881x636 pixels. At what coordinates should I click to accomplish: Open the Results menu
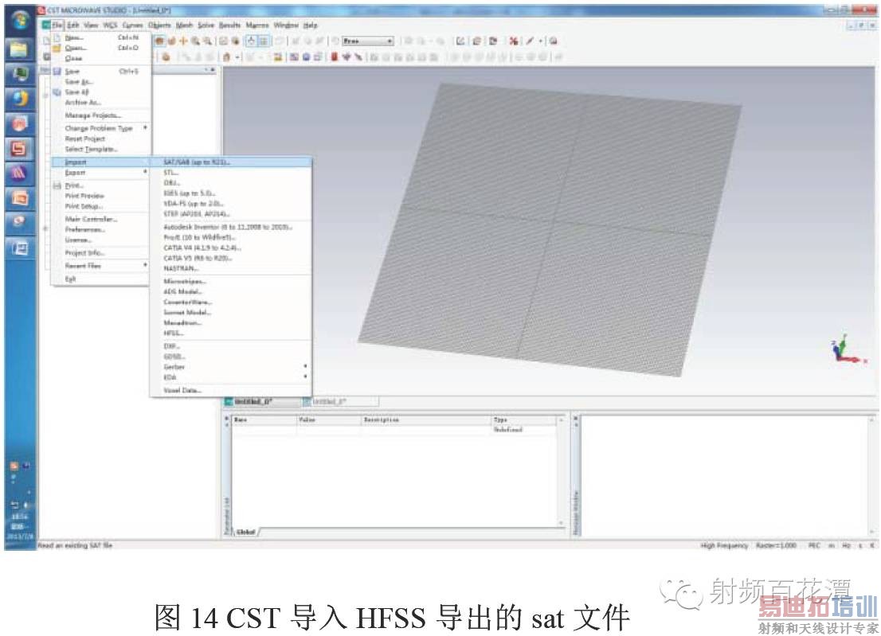(x=229, y=25)
